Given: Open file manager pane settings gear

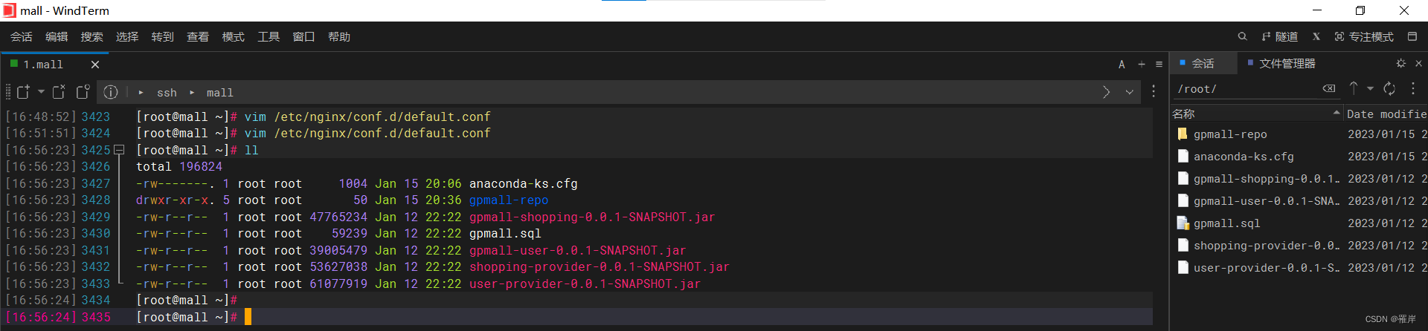Looking at the screenshot, I should (x=1401, y=64).
